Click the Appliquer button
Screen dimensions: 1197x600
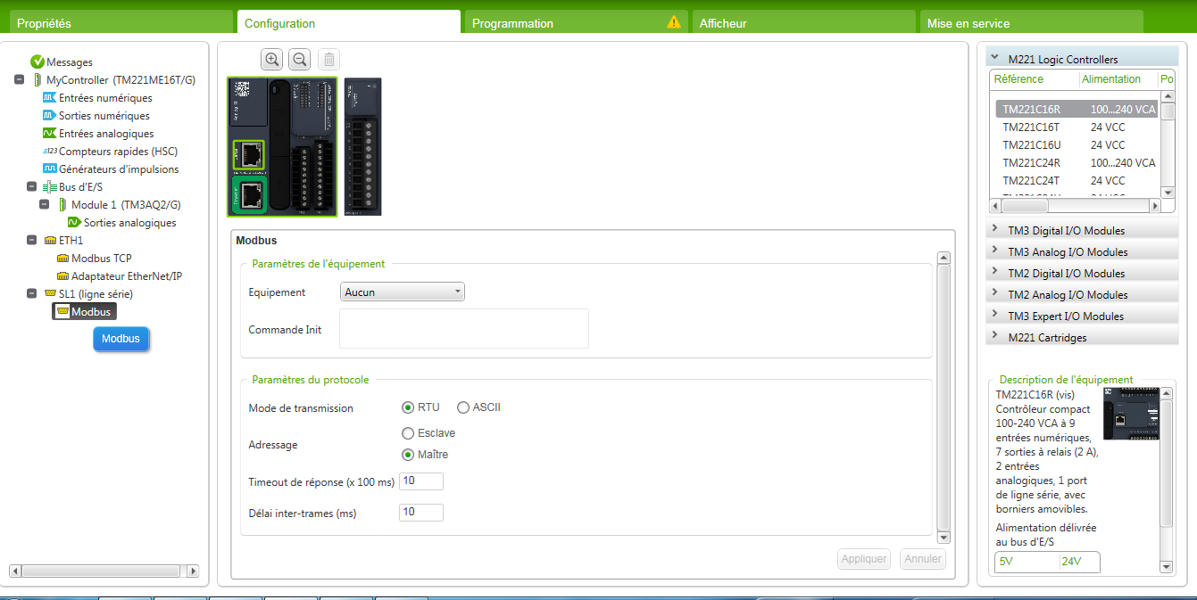[864, 559]
